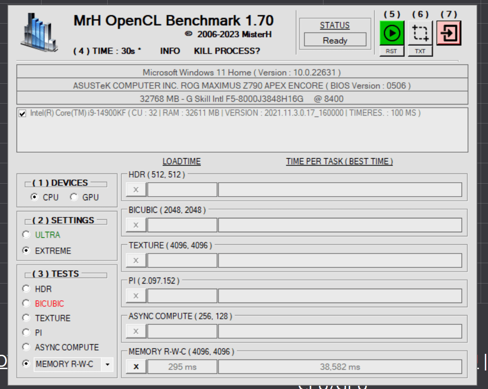Start the benchmark with green play button
The image size is (488, 389).
392,33
